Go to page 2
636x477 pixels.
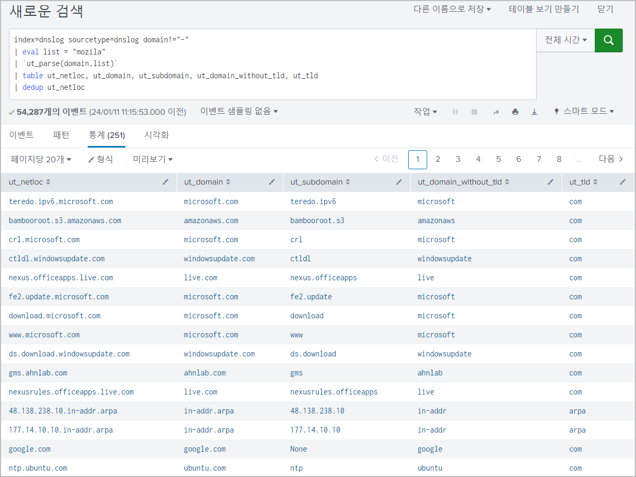coord(438,159)
